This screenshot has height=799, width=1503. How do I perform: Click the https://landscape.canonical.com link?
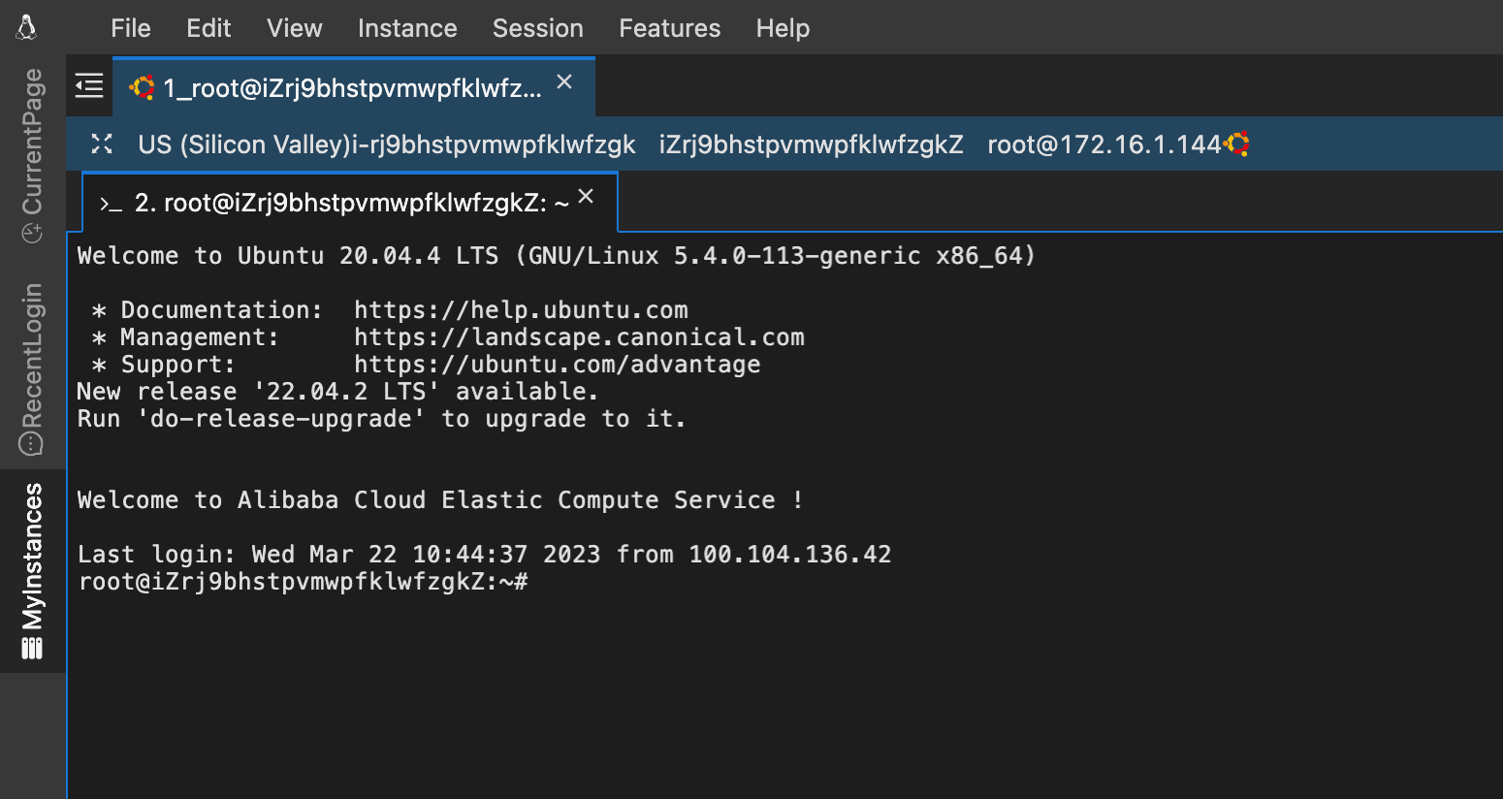[579, 337]
